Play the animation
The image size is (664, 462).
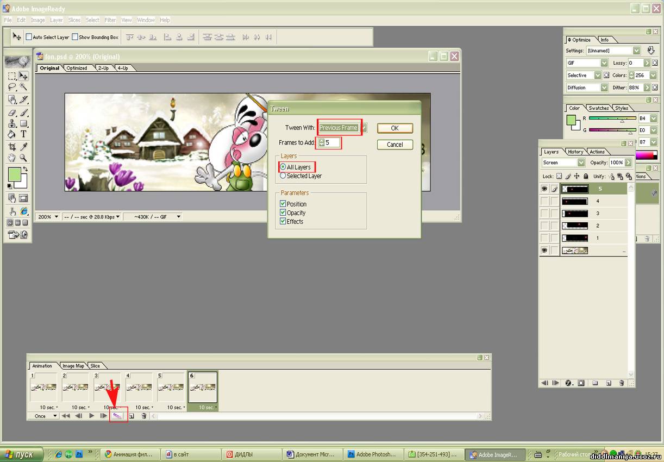click(91, 416)
